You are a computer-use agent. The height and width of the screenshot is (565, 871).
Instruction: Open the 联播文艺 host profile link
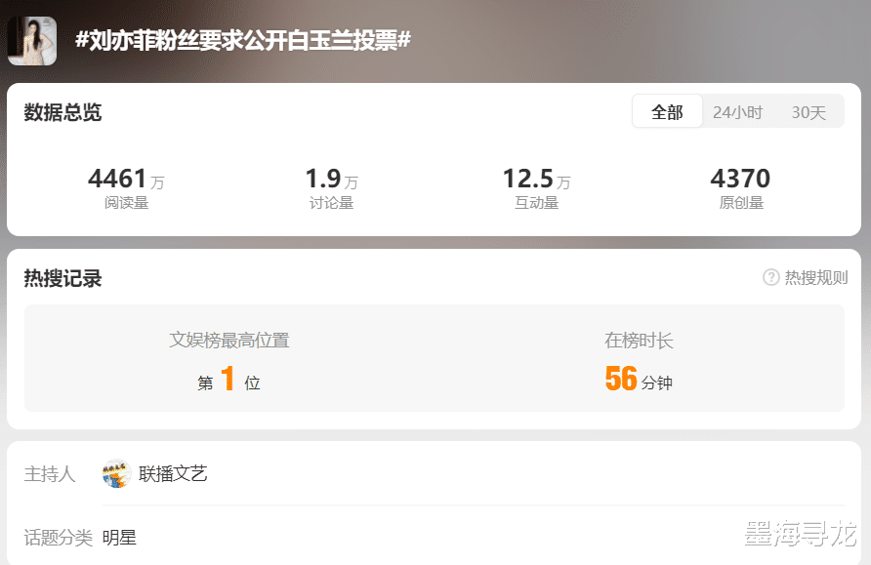[x=173, y=473]
